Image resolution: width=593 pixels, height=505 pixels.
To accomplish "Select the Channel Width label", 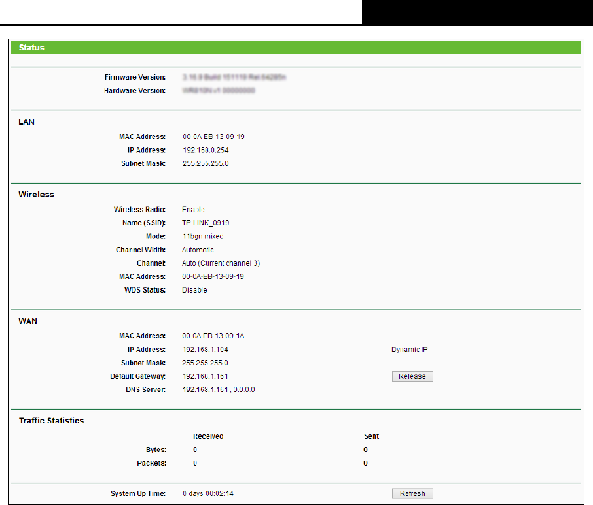I will [x=141, y=250].
